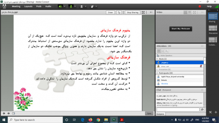219x123 pixels.
Task: Open Firefox from taskbar
Action: [x=90, y=120]
